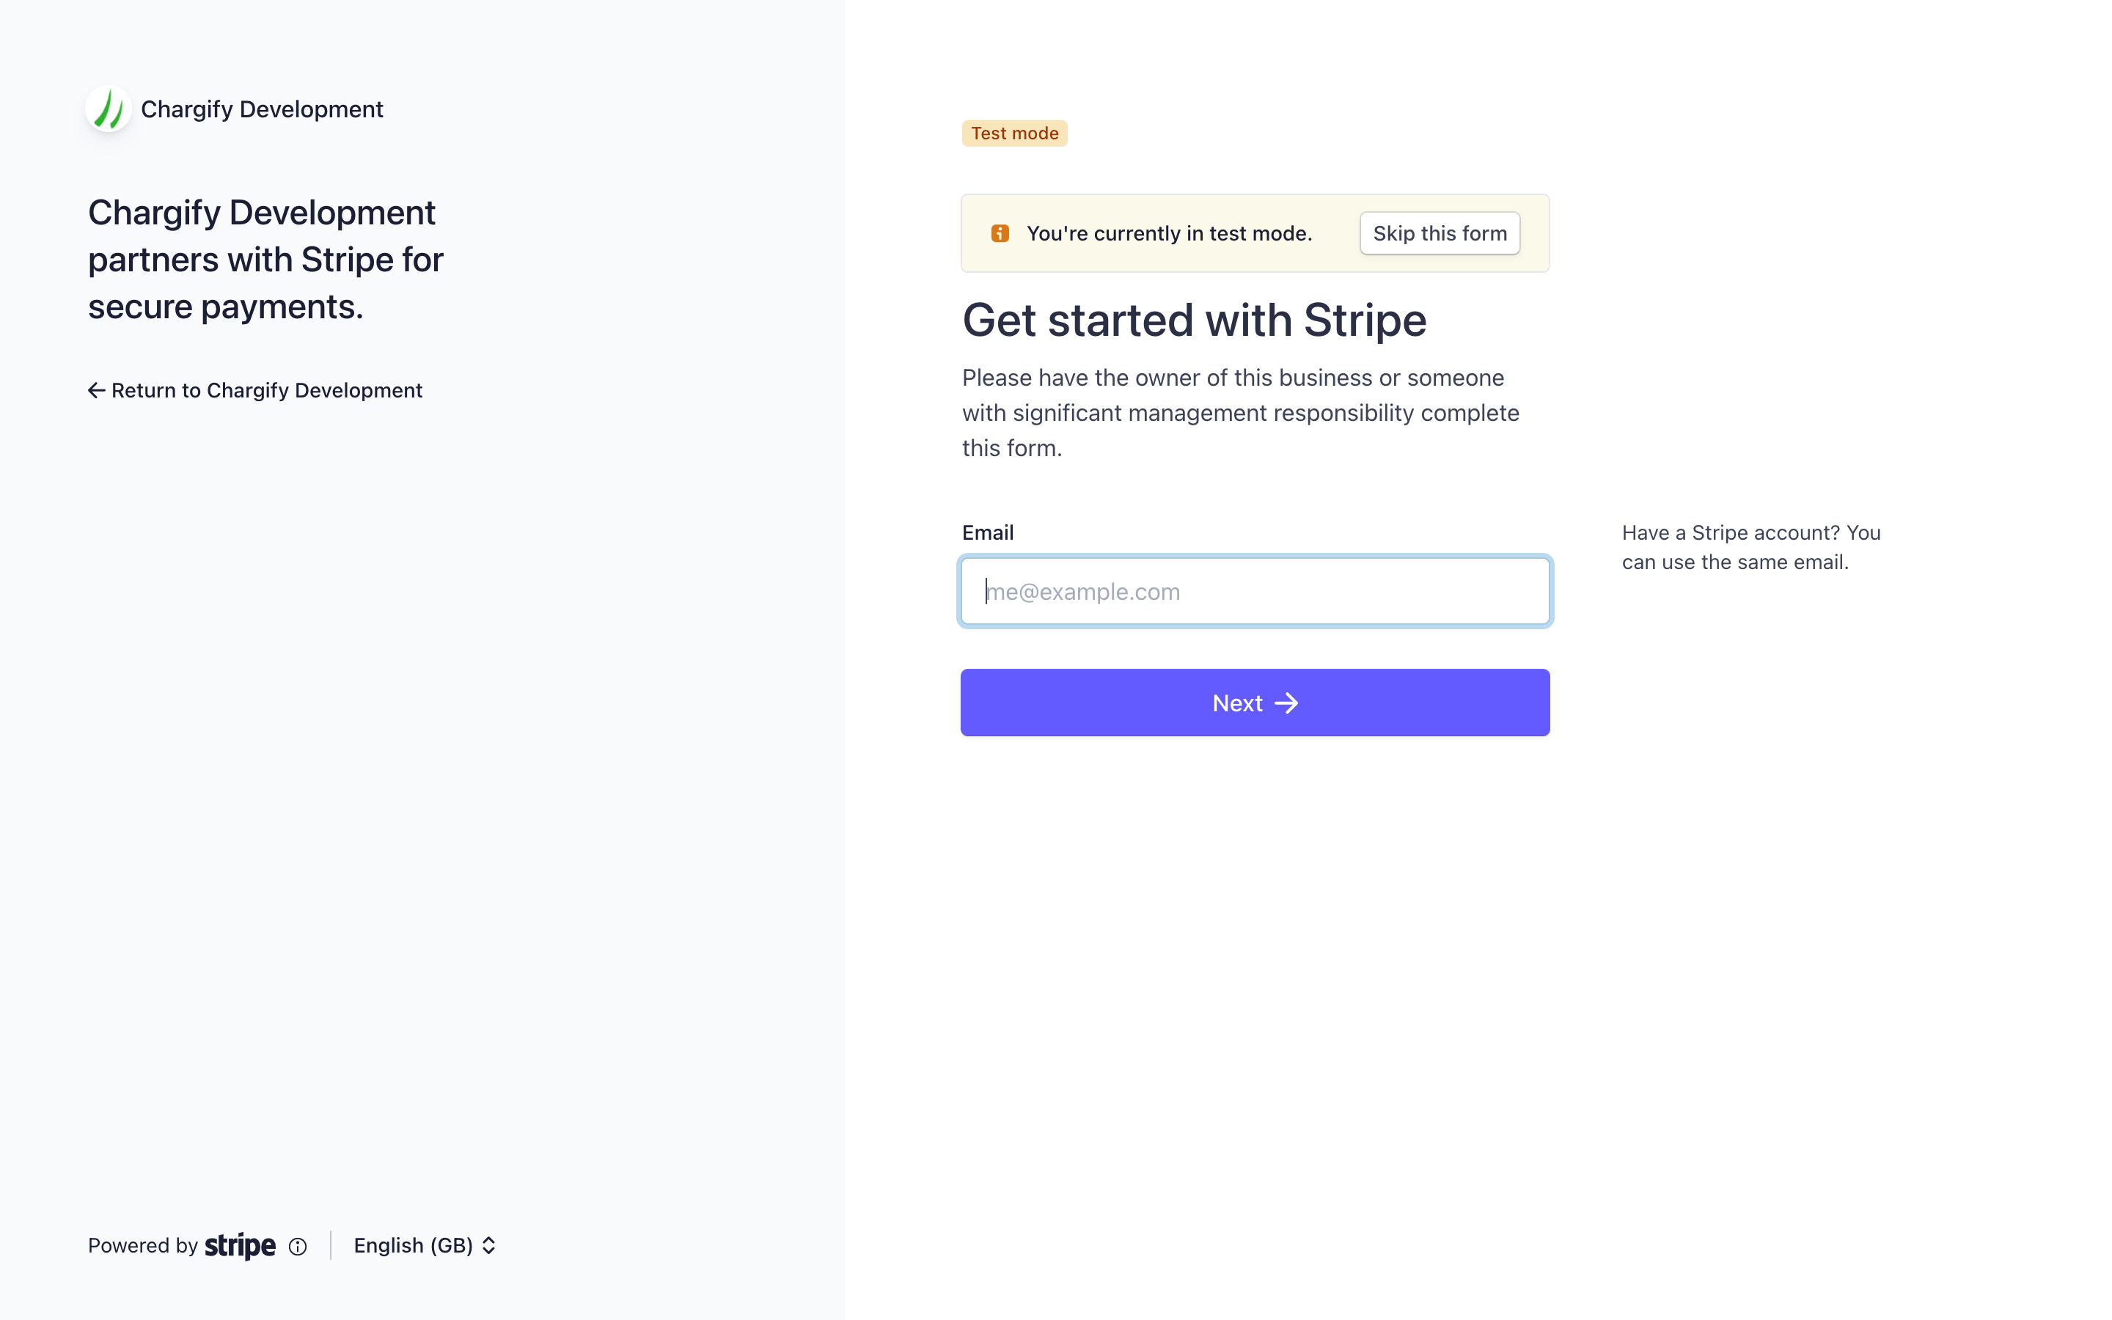Image resolution: width=2112 pixels, height=1320 pixels.
Task: Click the right arrow on Next button
Action: point(1286,703)
